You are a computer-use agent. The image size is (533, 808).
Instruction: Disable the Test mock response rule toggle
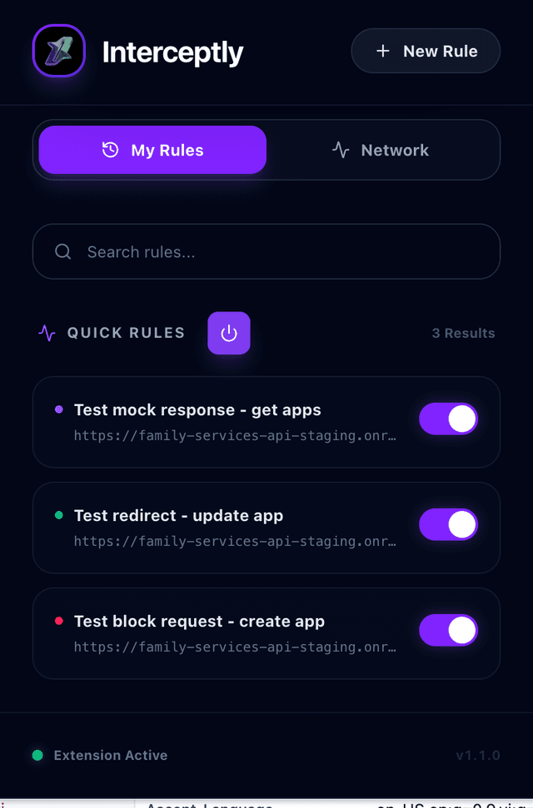coord(448,419)
